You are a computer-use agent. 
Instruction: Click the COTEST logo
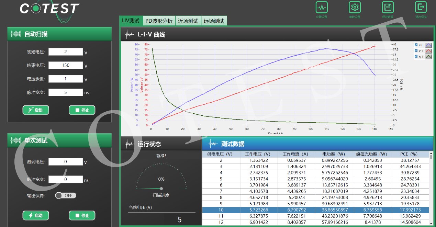(x=50, y=9)
